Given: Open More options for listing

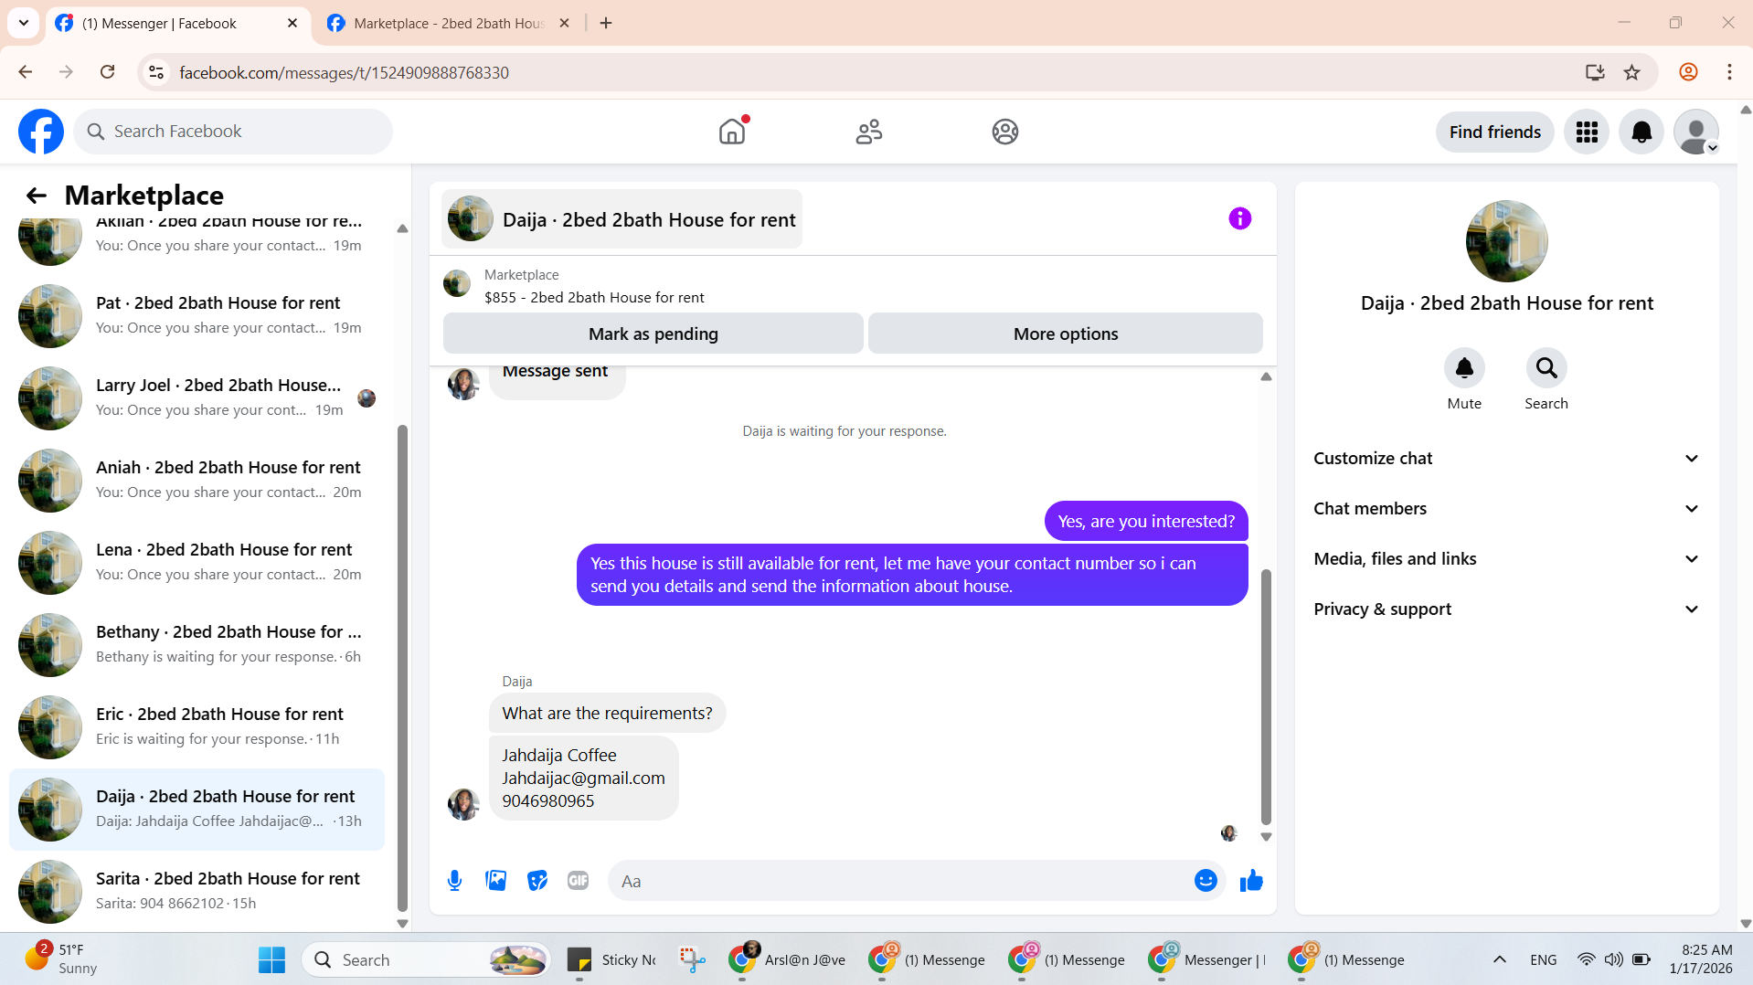Looking at the screenshot, I should coord(1066,334).
